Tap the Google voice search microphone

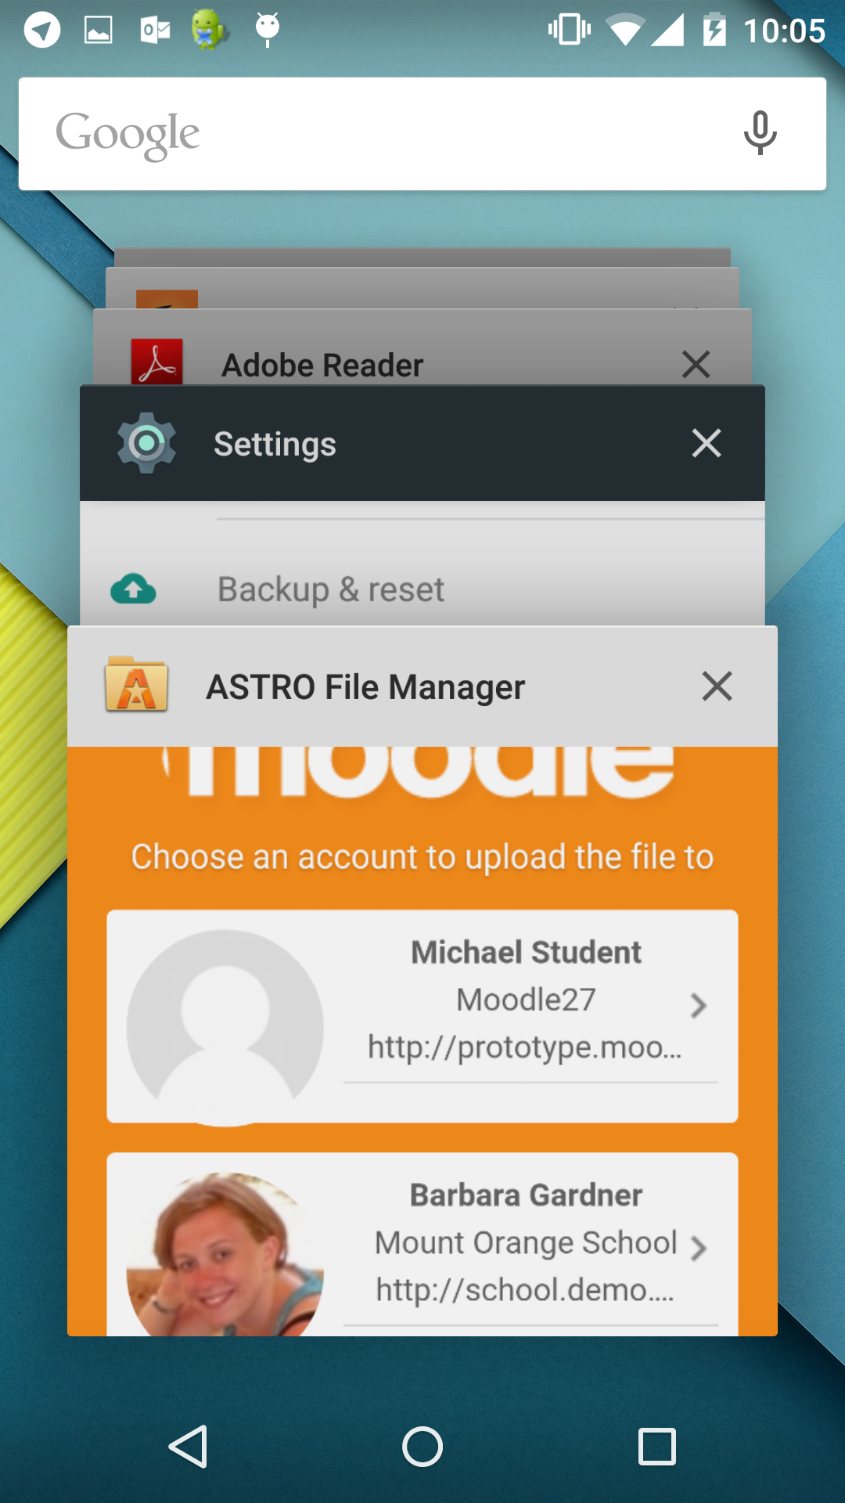click(760, 133)
